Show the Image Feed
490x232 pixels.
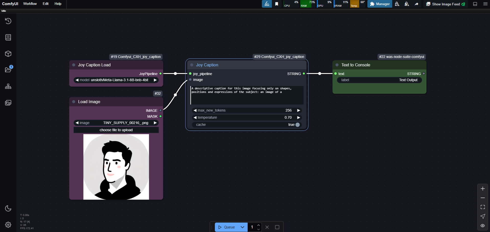coord(446,4)
